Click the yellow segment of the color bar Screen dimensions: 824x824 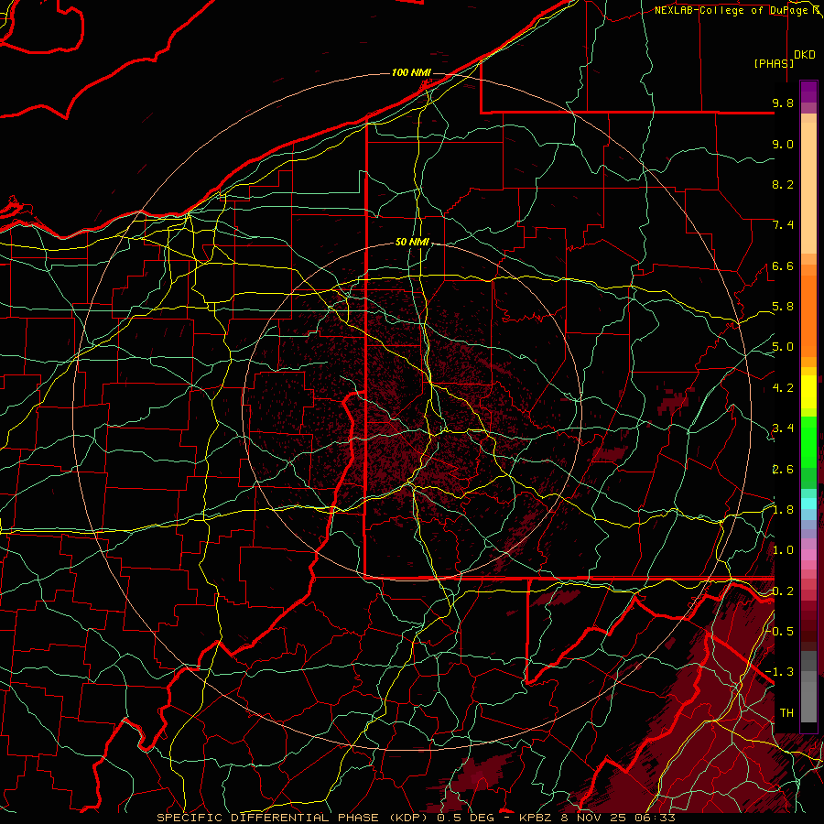pos(808,392)
